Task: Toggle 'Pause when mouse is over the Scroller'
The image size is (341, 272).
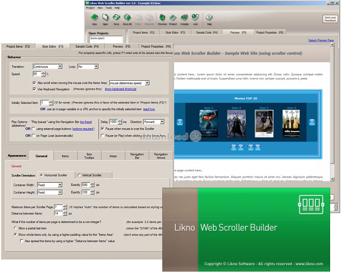Action: 102,129
